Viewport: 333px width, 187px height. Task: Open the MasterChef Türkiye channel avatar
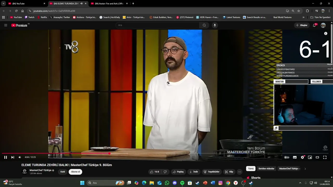coord(25,171)
